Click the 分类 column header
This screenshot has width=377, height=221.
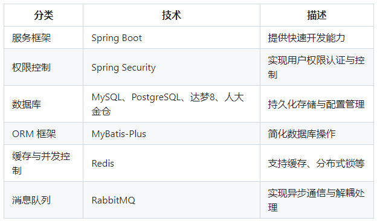pyautogui.click(x=43, y=15)
